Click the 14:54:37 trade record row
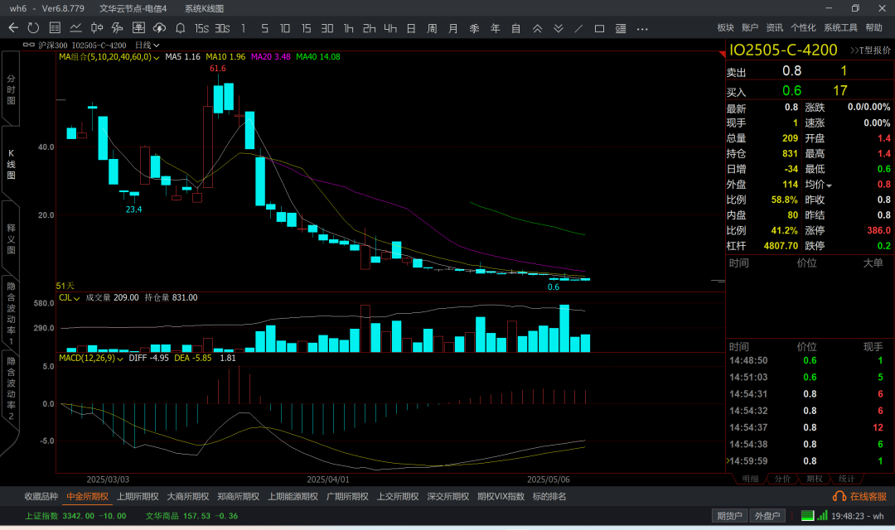895x530 pixels. point(809,427)
